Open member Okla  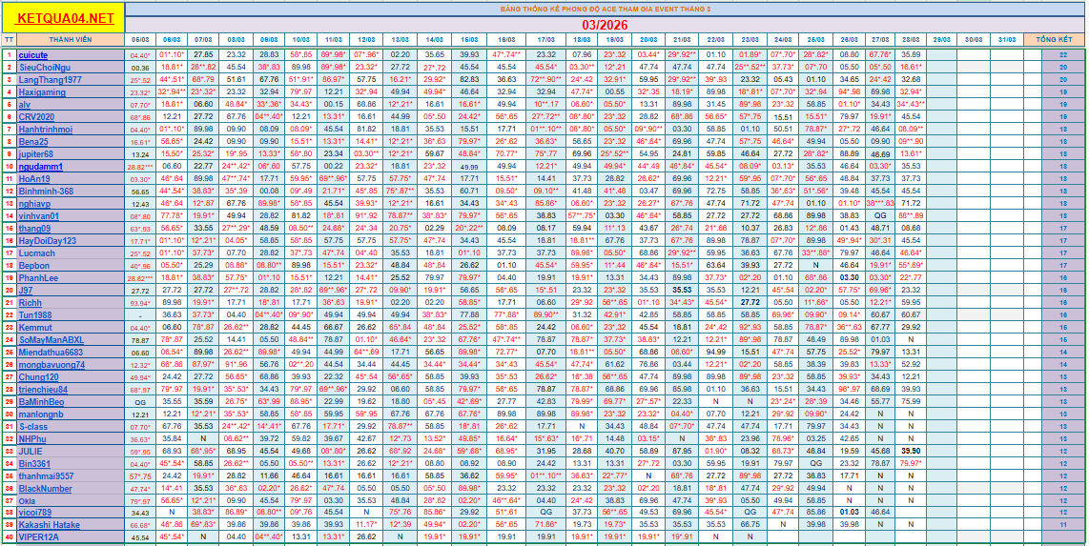click(27, 501)
